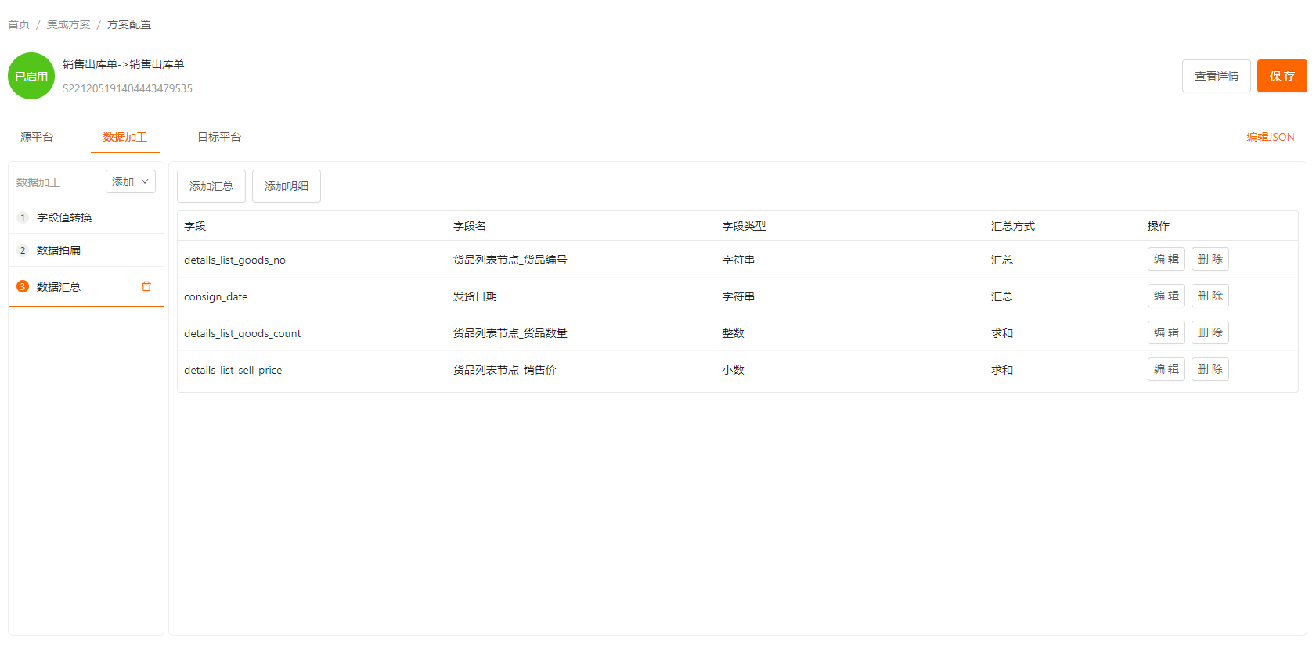The image size is (1316, 646).
Task: Open 查看详情 for this scheme
Action: [1216, 76]
